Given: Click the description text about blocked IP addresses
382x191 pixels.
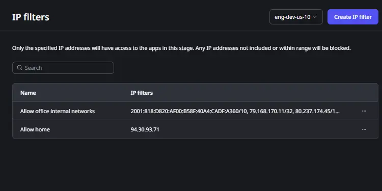Looking at the screenshot, I should [x=181, y=48].
